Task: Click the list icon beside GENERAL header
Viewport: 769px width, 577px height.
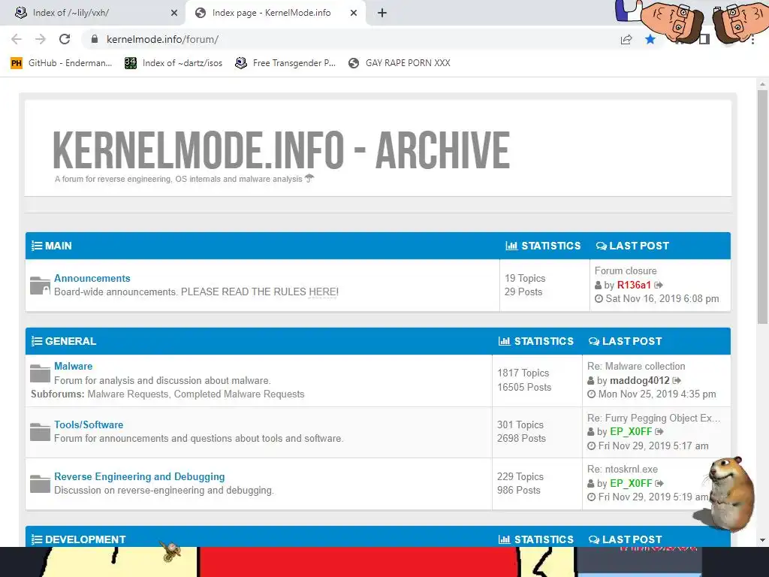Action: 37,341
